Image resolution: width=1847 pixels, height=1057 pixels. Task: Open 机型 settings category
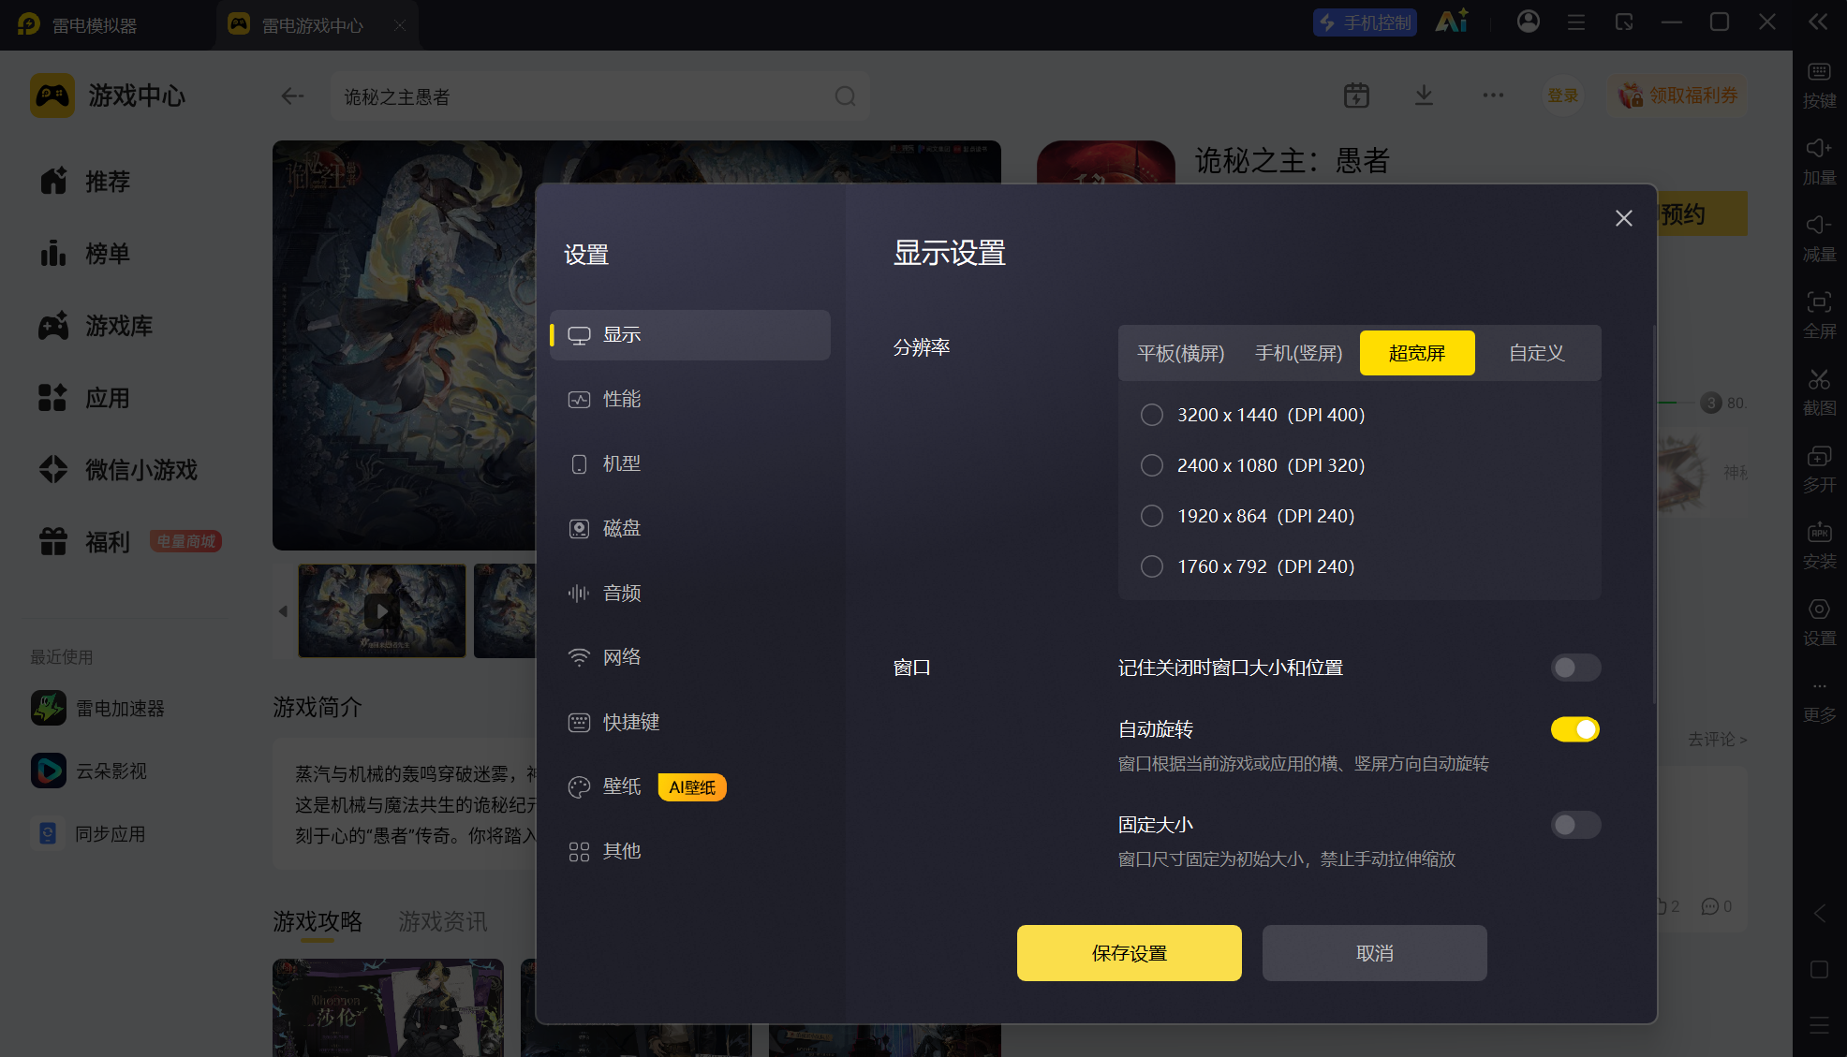point(690,464)
